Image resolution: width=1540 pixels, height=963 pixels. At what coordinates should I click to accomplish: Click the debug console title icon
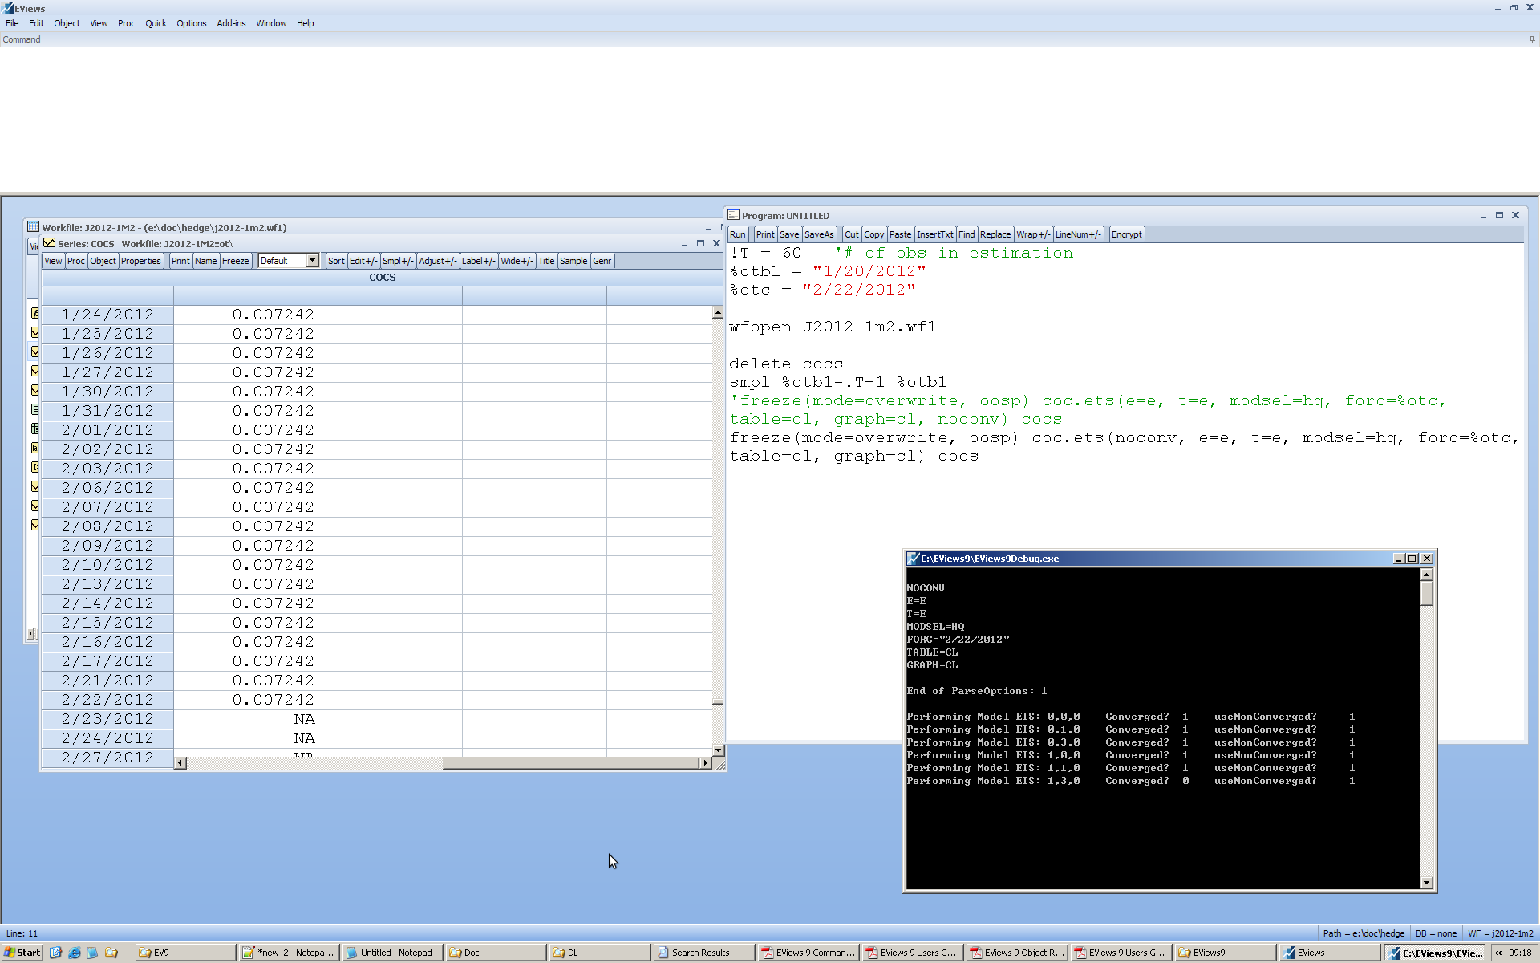pos(913,559)
